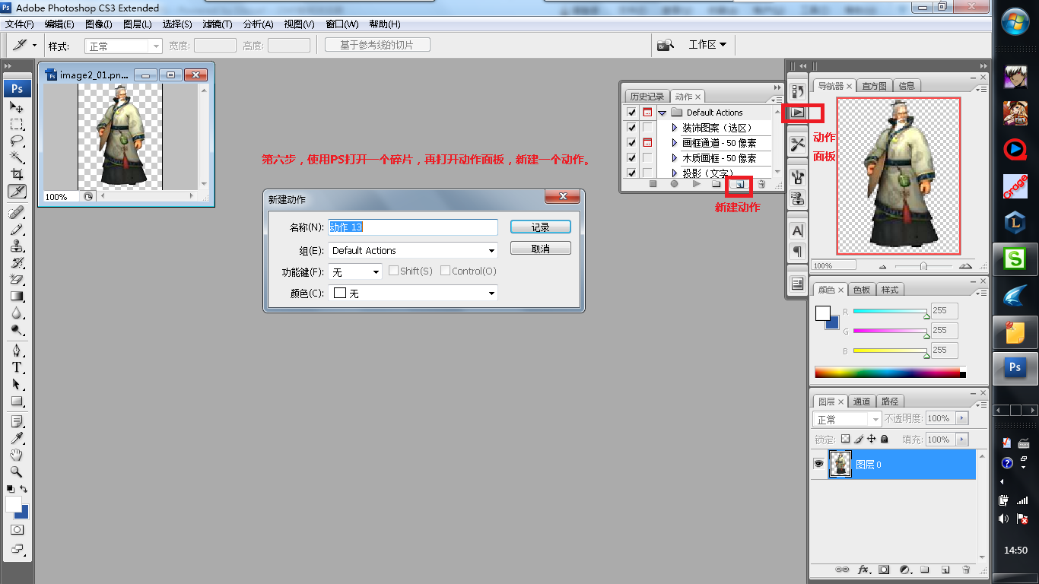Select the Clone Stamp tool
The width and height of the screenshot is (1039, 584).
coord(16,246)
